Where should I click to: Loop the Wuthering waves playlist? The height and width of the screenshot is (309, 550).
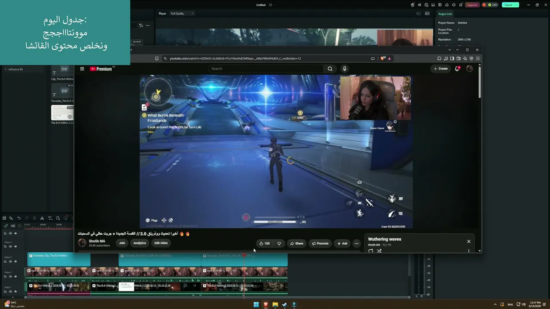tap(371, 251)
